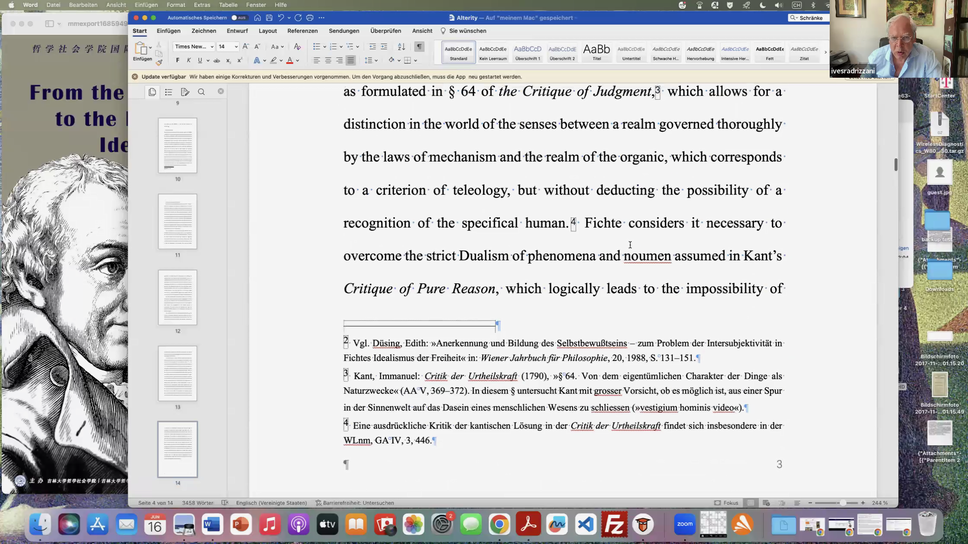Expand the font size 14 dropdown
Image resolution: width=968 pixels, height=544 pixels.
pyautogui.click(x=236, y=47)
